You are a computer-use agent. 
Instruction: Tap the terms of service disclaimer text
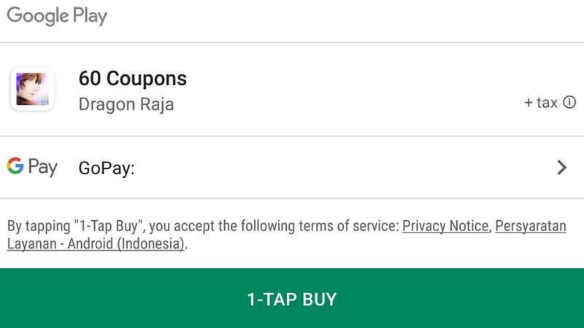[x=286, y=235]
